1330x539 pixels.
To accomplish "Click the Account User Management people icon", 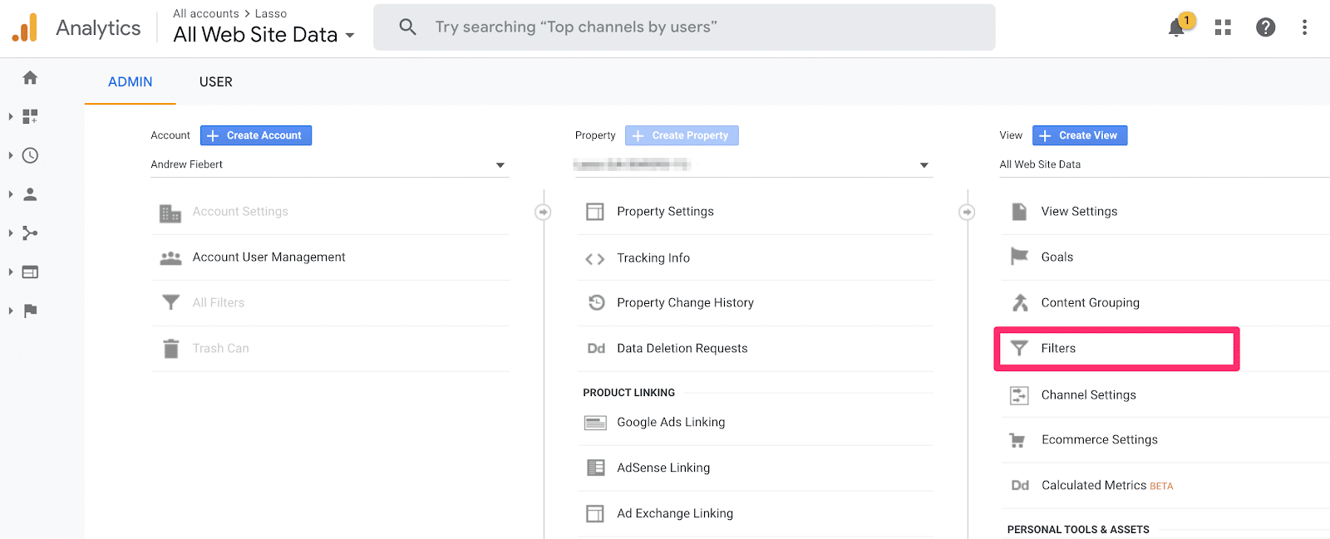I will pos(170,258).
